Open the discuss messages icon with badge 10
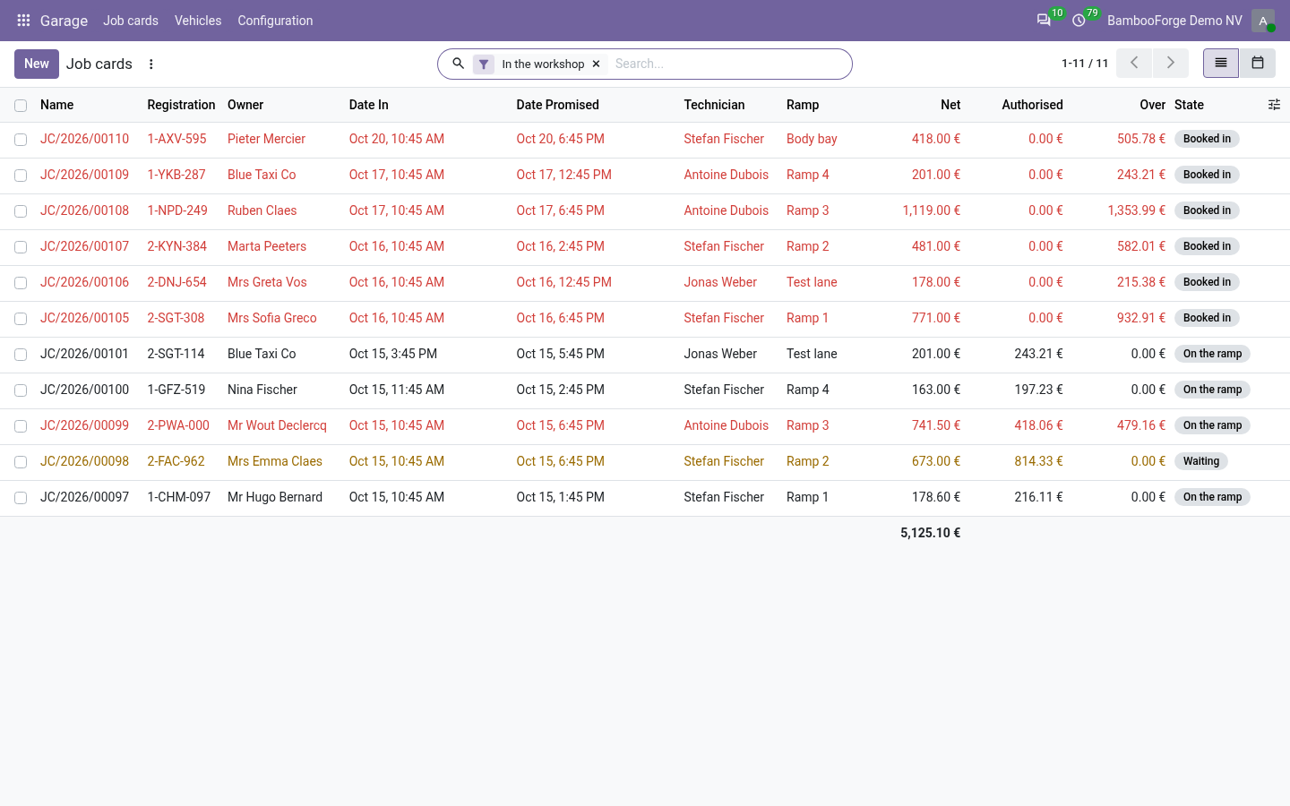 coord(1044,21)
